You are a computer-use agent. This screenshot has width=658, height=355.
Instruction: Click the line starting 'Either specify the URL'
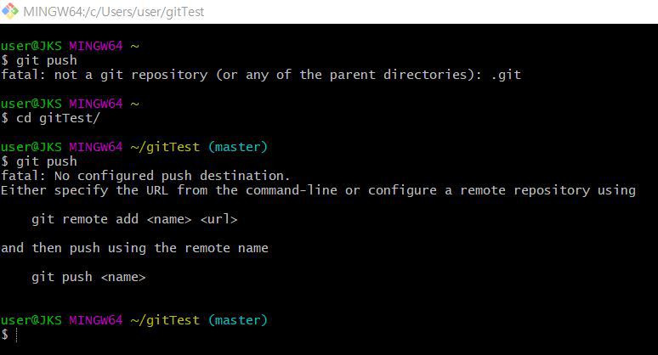tap(318, 190)
